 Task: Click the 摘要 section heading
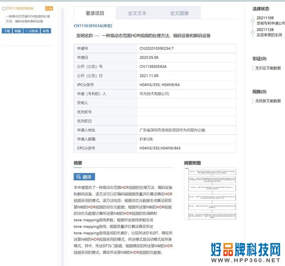tap(78, 163)
